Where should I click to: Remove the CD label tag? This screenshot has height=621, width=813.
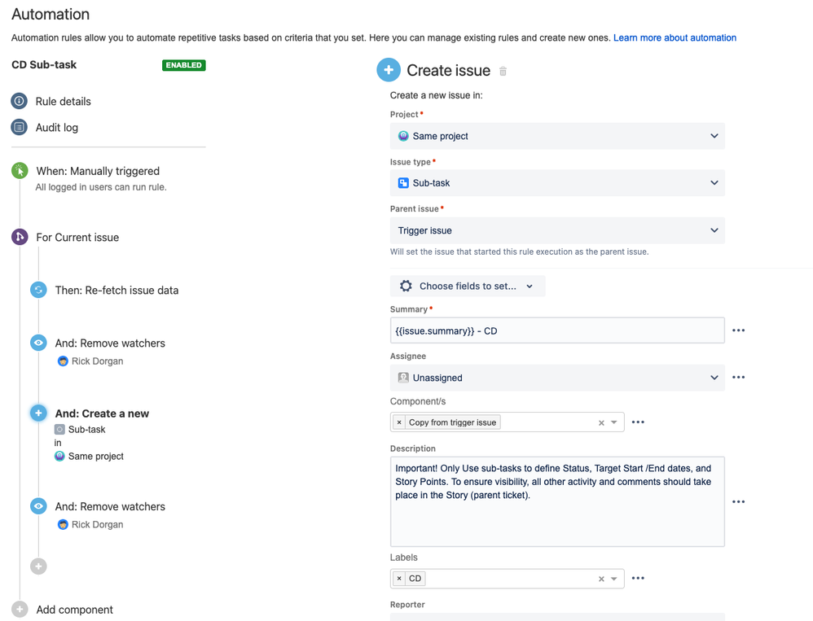(x=399, y=579)
